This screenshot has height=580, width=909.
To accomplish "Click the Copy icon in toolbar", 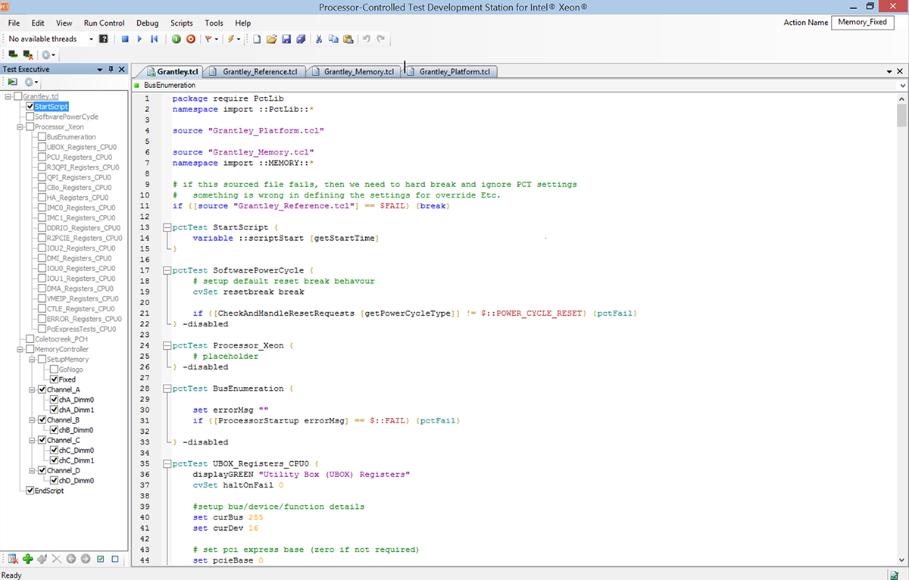I will point(334,39).
